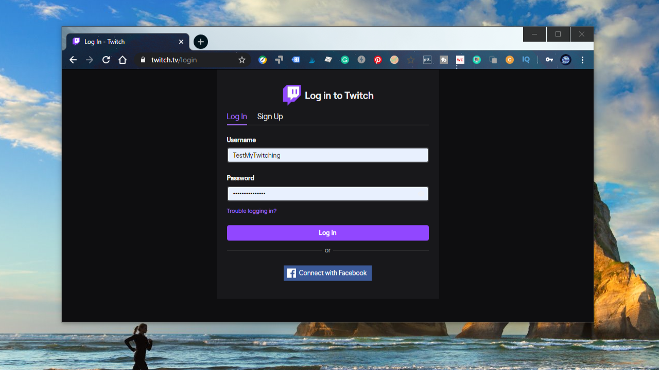Click the Trouble logging in? link
The image size is (659, 370).
coord(252,211)
